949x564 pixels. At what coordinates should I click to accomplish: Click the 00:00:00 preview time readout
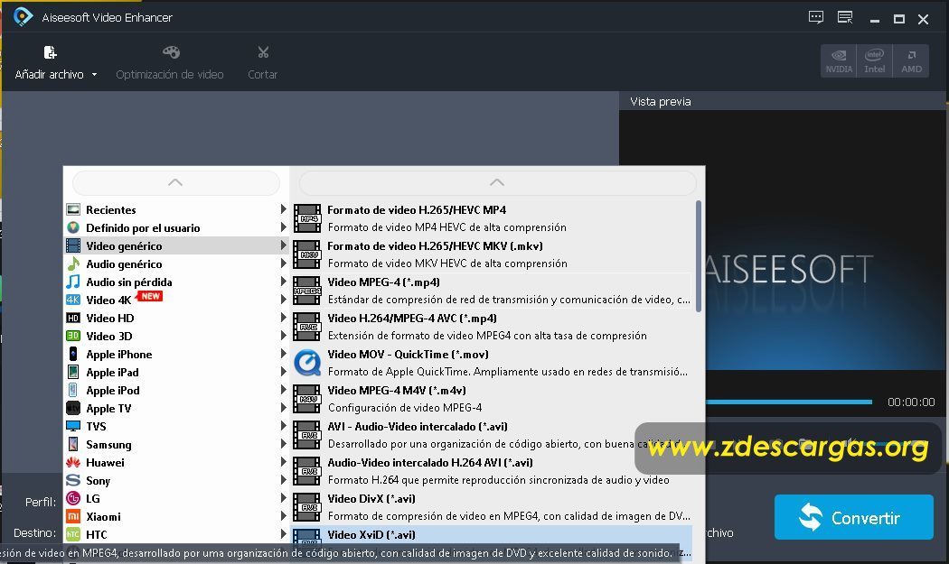pos(911,402)
